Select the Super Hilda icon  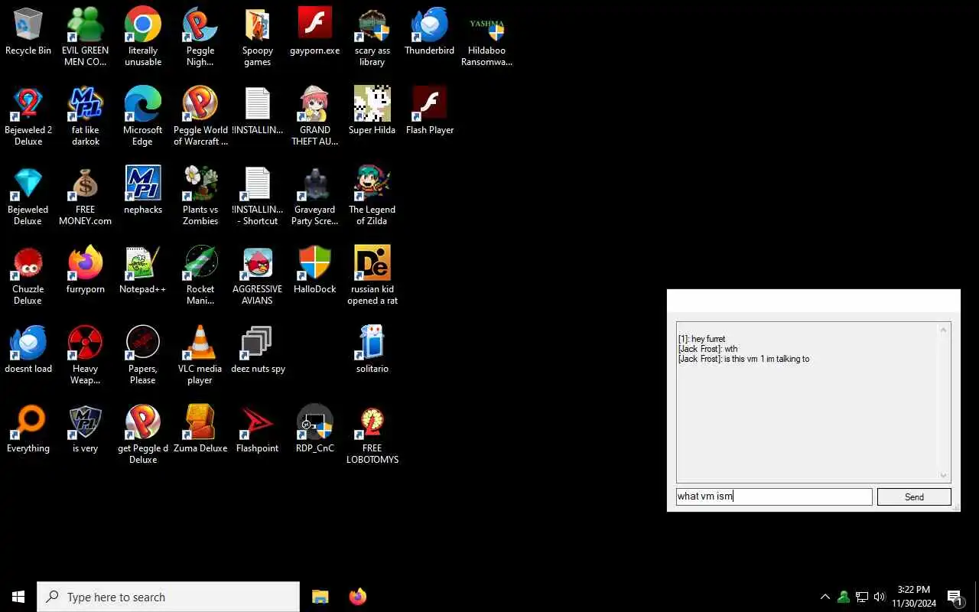372,111
